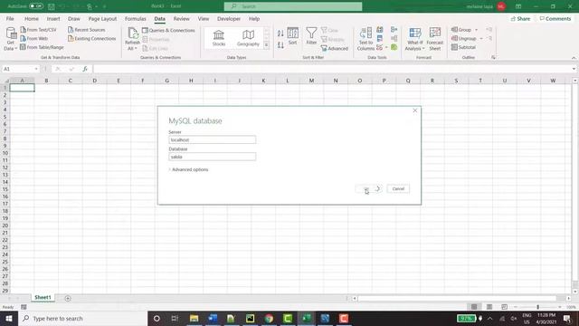Open Outline dialog launcher
Image resolution: width=579 pixels, height=326 pixels.
tap(493, 57)
